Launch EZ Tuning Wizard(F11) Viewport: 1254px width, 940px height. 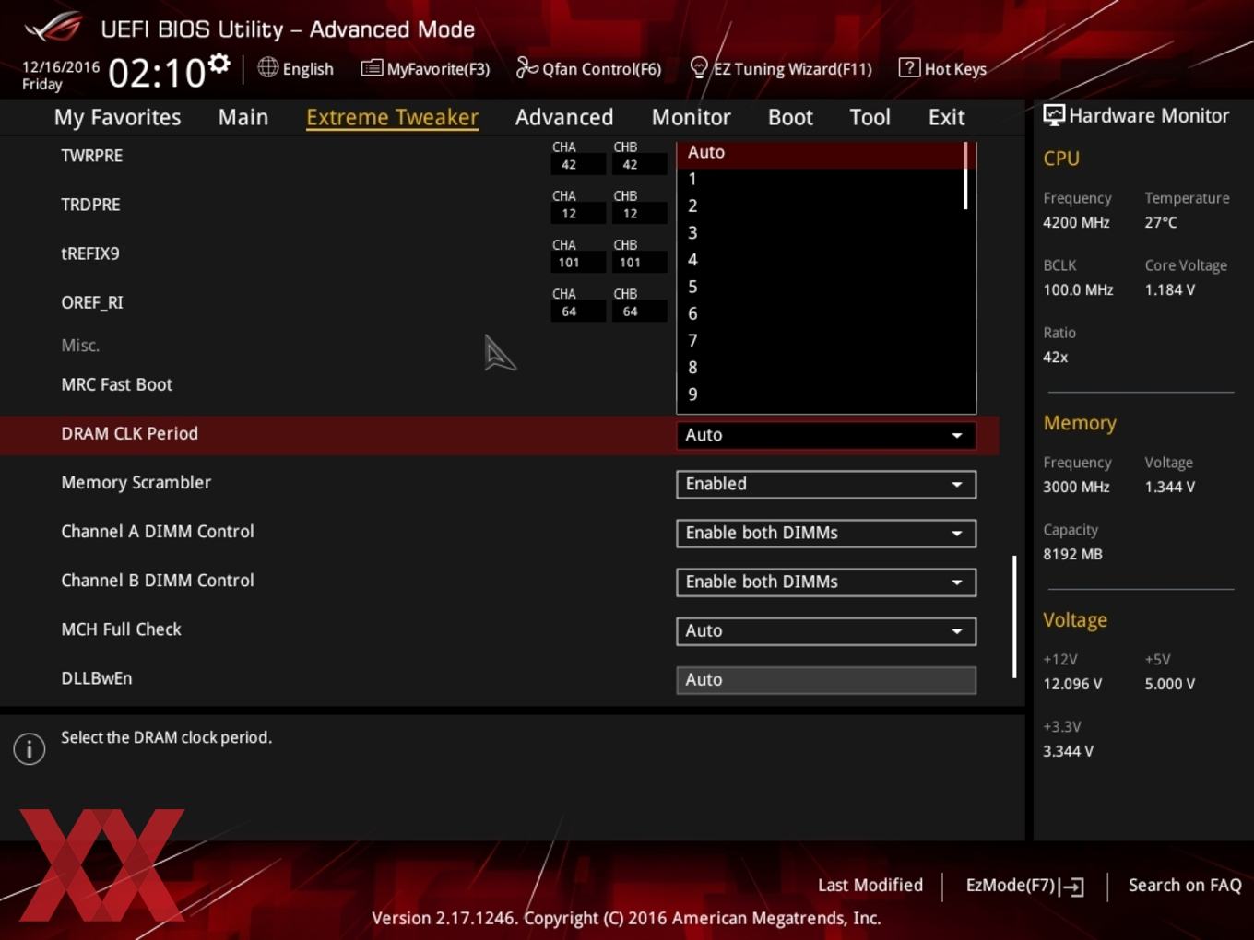[781, 68]
